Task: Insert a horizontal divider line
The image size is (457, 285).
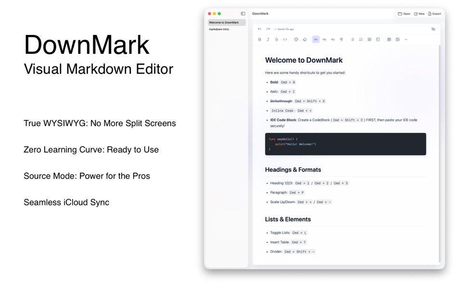Action: (x=406, y=39)
